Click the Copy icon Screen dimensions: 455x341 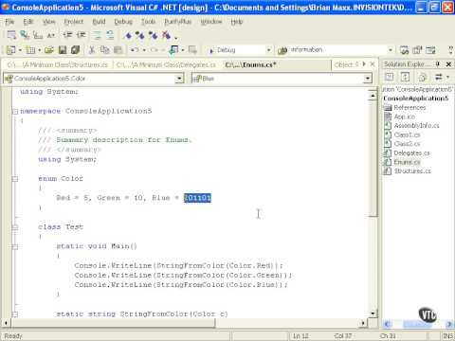[104, 50]
